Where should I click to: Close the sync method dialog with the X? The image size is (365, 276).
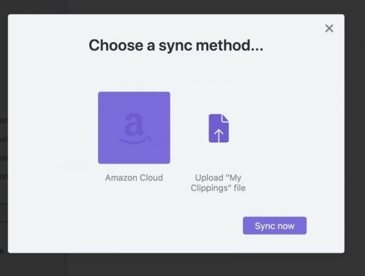tap(329, 29)
